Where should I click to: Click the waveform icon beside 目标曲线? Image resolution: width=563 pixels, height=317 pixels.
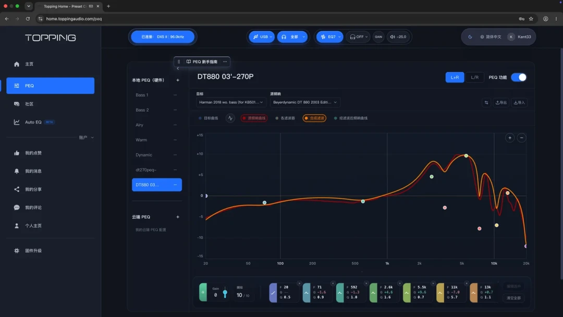pyautogui.click(x=230, y=118)
